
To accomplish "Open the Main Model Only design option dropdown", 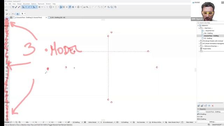I will [x=180, y=122].
